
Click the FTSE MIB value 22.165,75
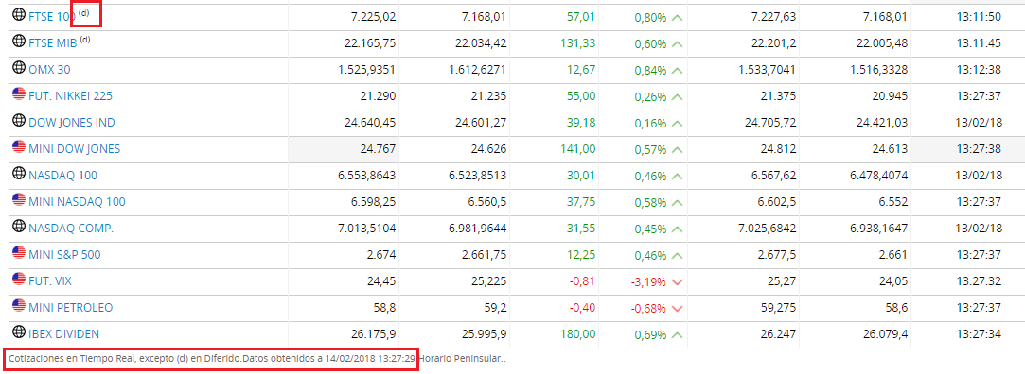(x=369, y=43)
